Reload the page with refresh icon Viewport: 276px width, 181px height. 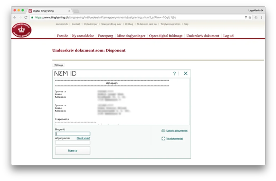(26, 17)
